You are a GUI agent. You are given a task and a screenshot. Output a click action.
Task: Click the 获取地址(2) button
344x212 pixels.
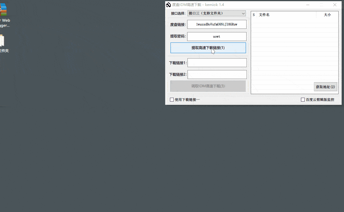(325, 87)
